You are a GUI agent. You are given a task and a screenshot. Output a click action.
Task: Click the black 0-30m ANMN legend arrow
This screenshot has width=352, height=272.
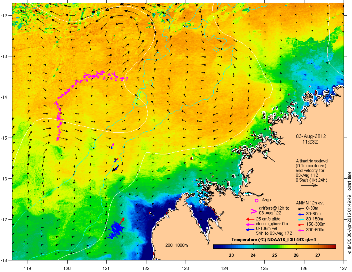pos(300,208)
